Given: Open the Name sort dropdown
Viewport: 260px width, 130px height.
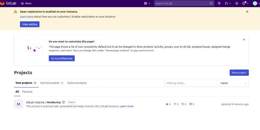Looking at the screenshot, I should (234, 83).
